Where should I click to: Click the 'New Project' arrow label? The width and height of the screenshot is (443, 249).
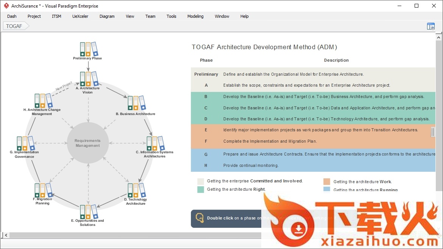pos(64,86)
